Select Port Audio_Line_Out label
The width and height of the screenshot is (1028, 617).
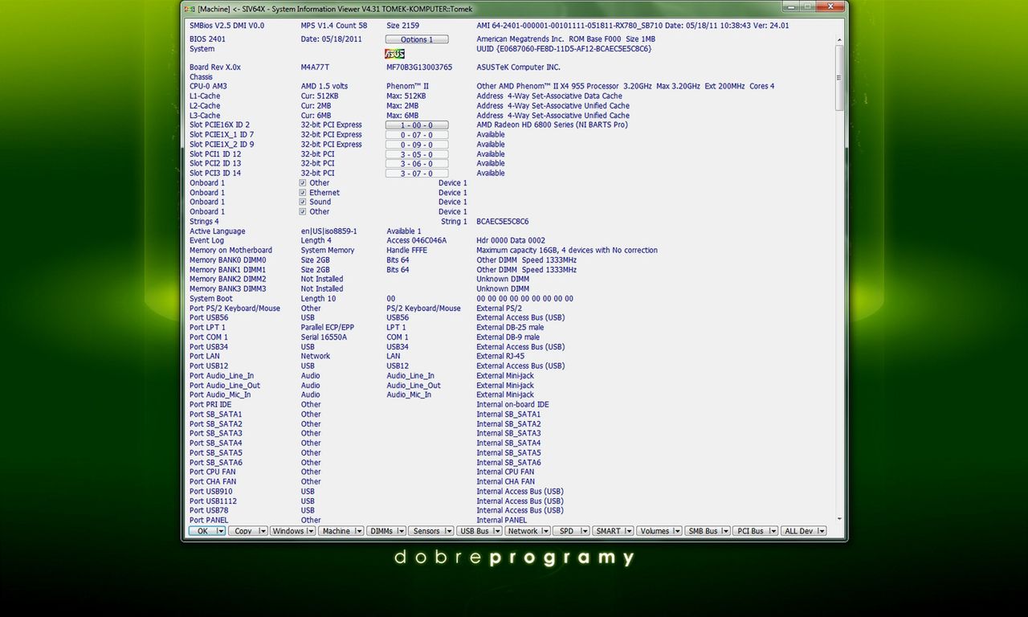pos(225,386)
